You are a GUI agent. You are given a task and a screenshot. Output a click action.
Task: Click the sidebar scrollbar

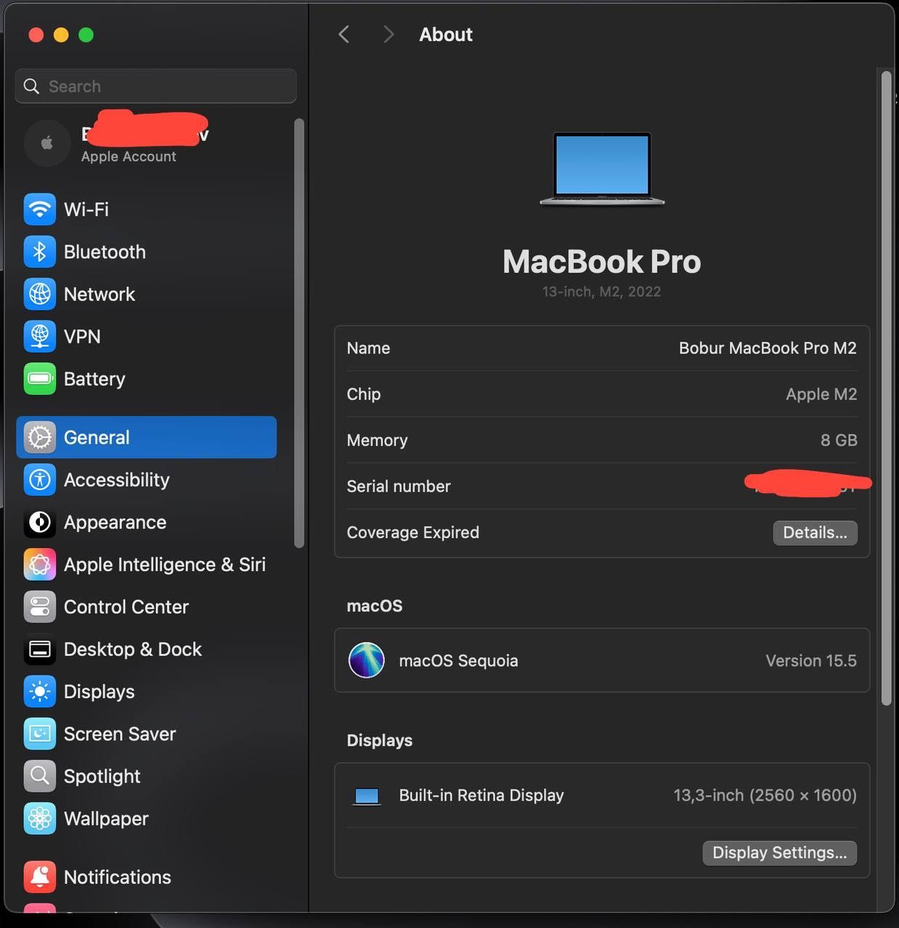click(299, 333)
